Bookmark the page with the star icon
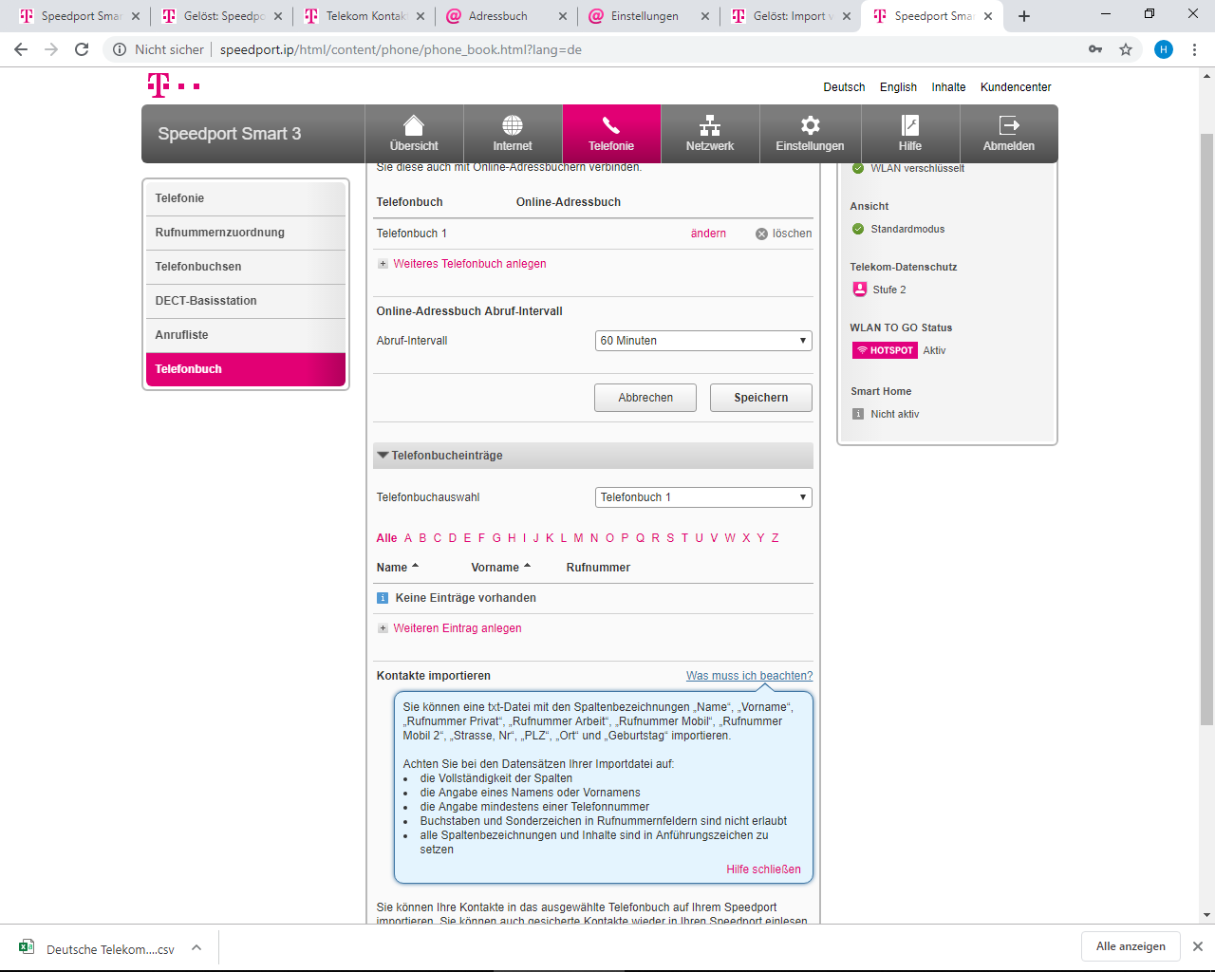Screen dimensions: 1215x972 [x=1126, y=49]
